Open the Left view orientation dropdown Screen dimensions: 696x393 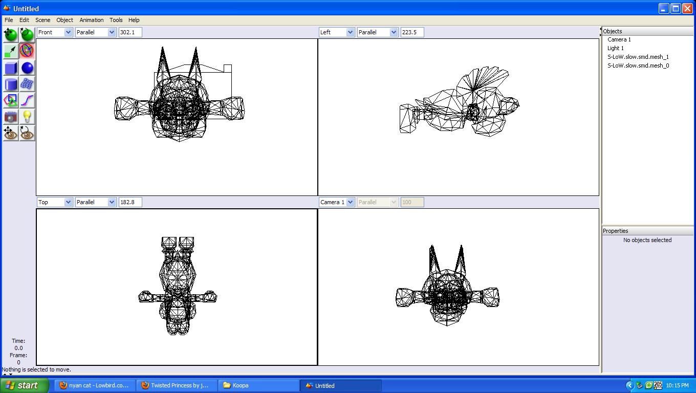pos(337,32)
